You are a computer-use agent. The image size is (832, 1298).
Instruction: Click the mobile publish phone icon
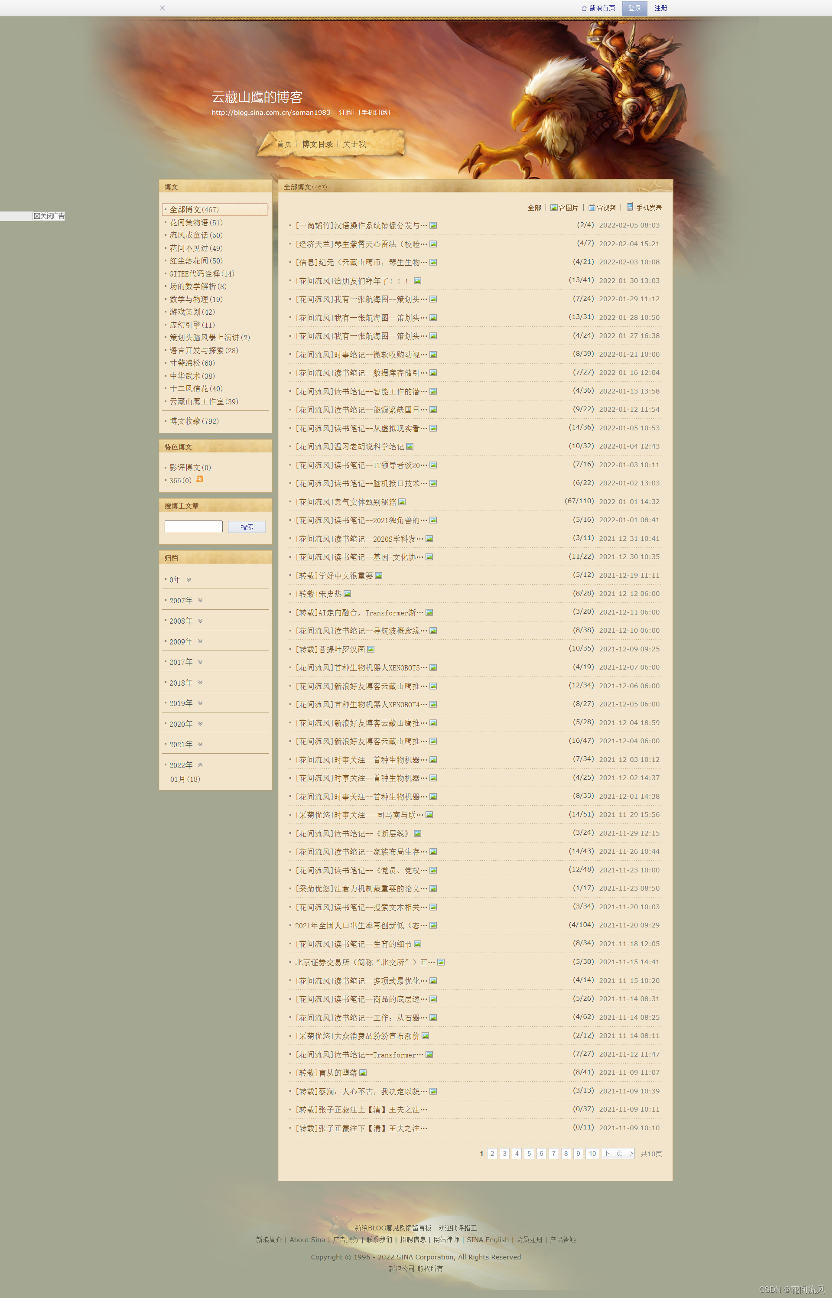(x=629, y=207)
